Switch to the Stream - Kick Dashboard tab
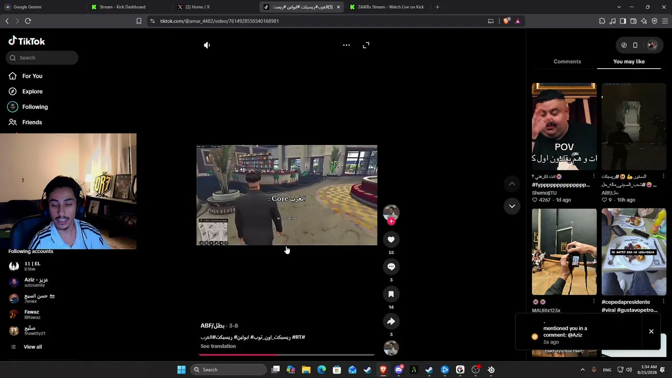This screenshot has height=378, width=672. [129, 7]
